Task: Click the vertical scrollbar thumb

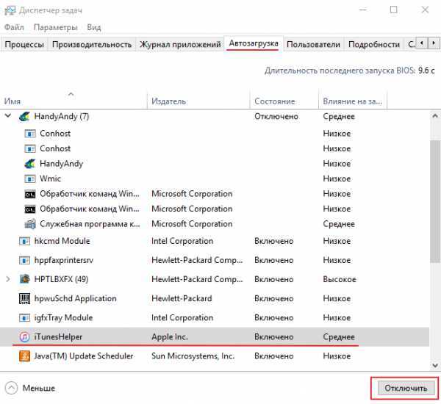Action: (435, 201)
